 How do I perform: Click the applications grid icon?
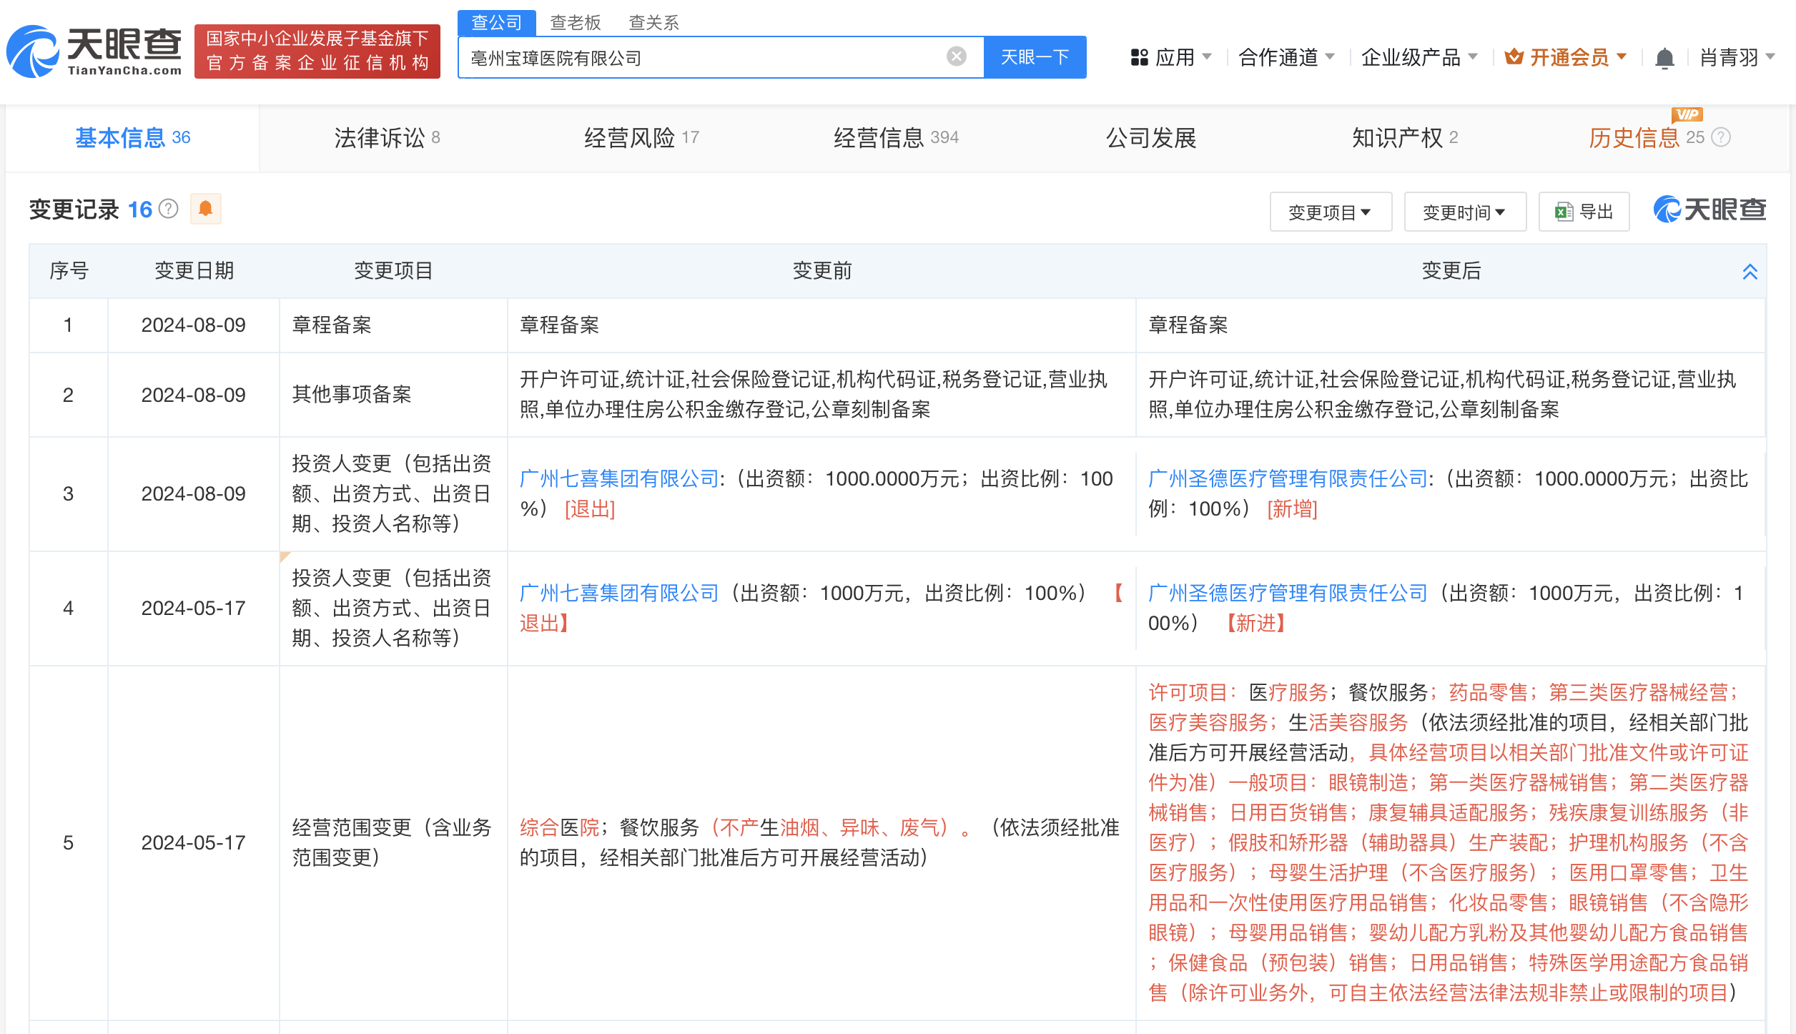click(1139, 57)
